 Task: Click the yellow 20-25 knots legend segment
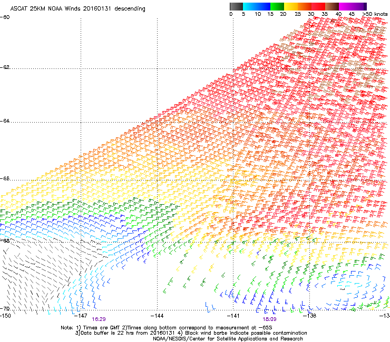(291, 6)
